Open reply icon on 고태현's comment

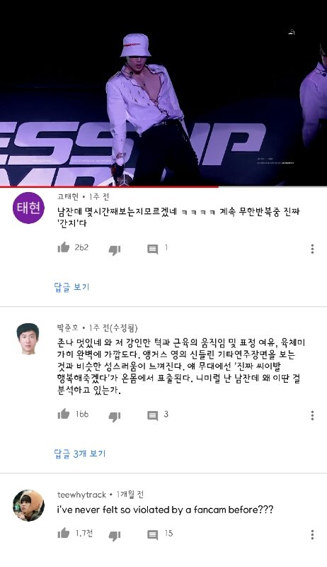pyautogui.click(x=153, y=249)
